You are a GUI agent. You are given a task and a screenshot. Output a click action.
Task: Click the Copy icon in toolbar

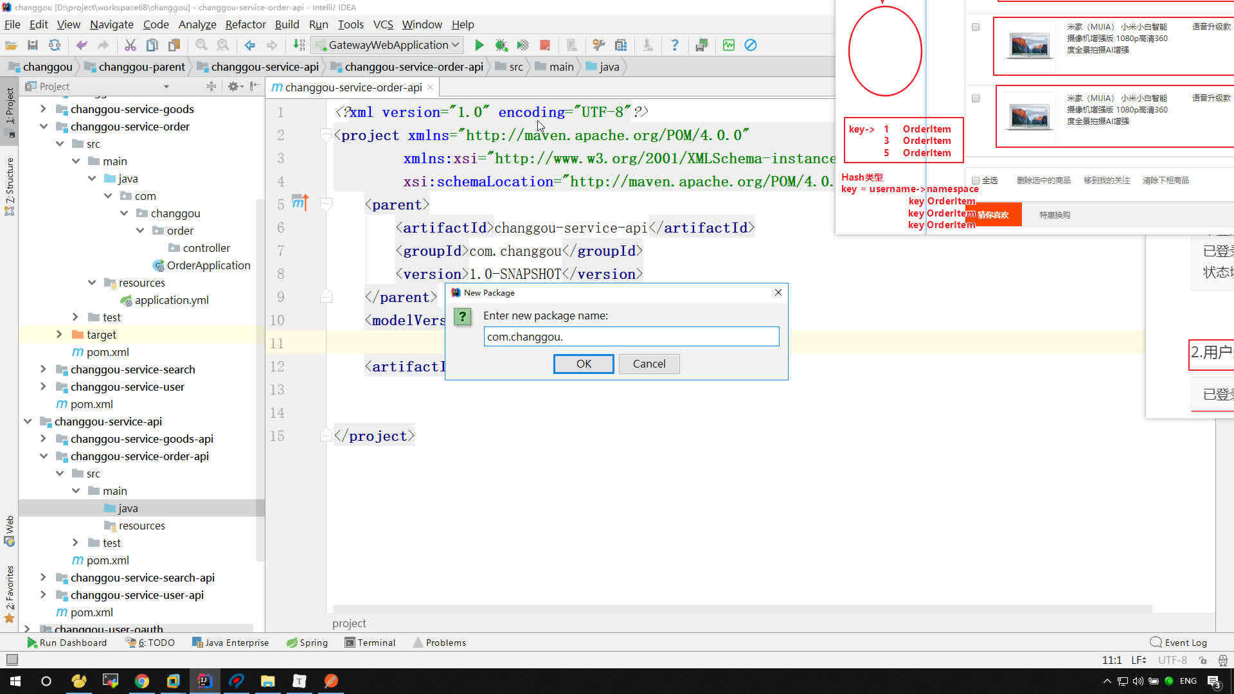click(152, 45)
